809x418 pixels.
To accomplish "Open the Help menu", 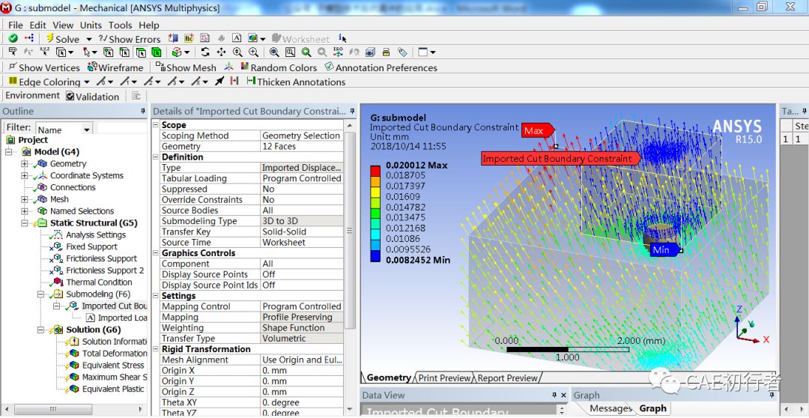I will click(x=149, y=25).
